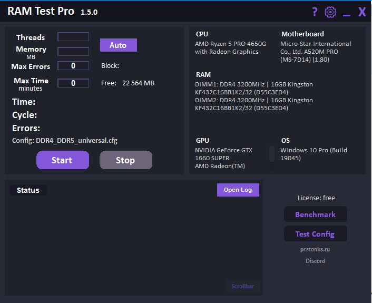
Task: Launch the Benchmark
Action: tap(315, 214)
